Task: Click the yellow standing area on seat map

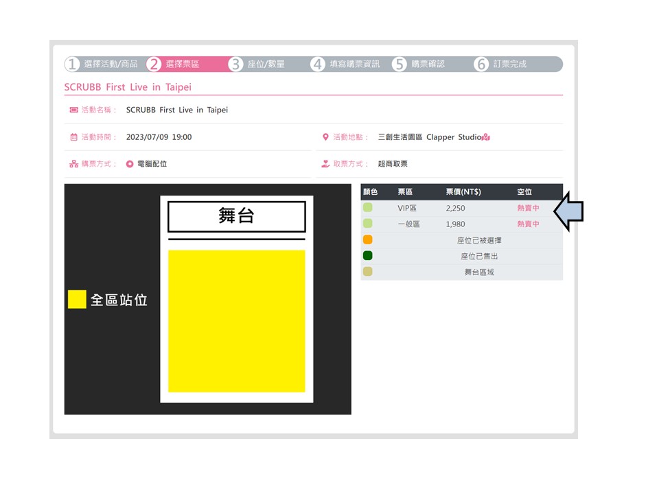Action: pyautogui.click(x=237, y=321)
